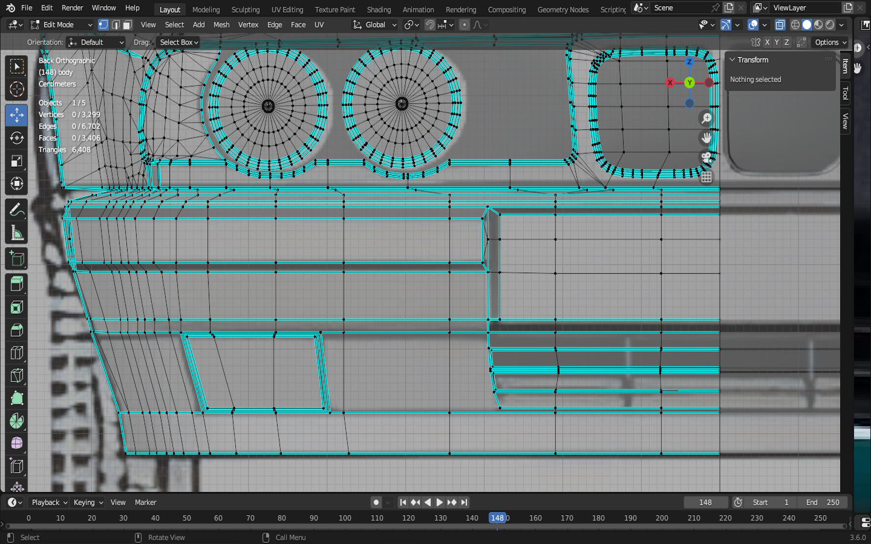Click the frame 148 playhead marker
The height and width of the screenshot is (544, 871).
pos(497,518)
